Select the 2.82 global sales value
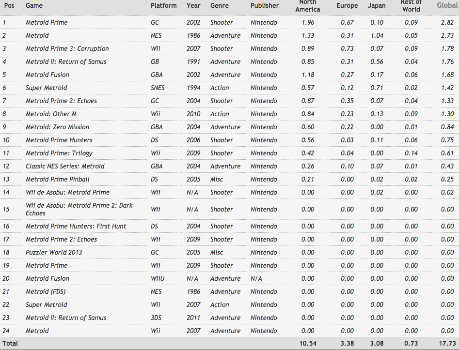 pos(447,23)
